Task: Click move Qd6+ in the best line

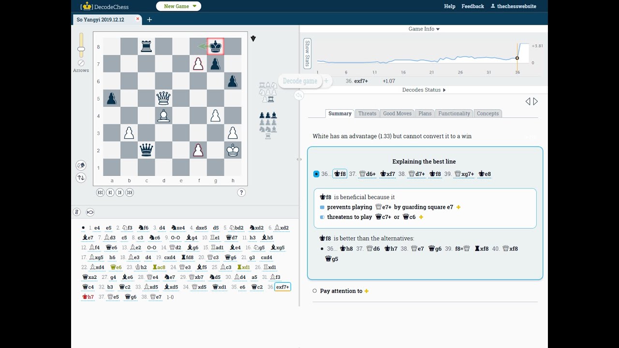Action: (368, 174)
